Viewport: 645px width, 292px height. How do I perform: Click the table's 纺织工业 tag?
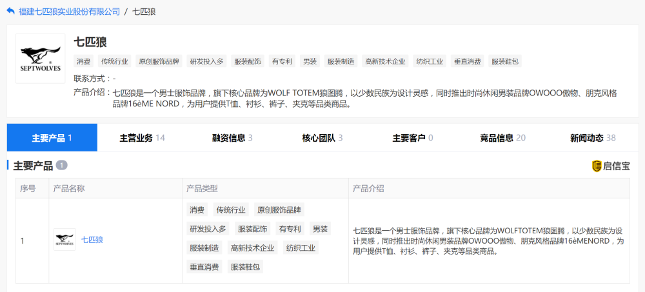[x=301, y=248]
